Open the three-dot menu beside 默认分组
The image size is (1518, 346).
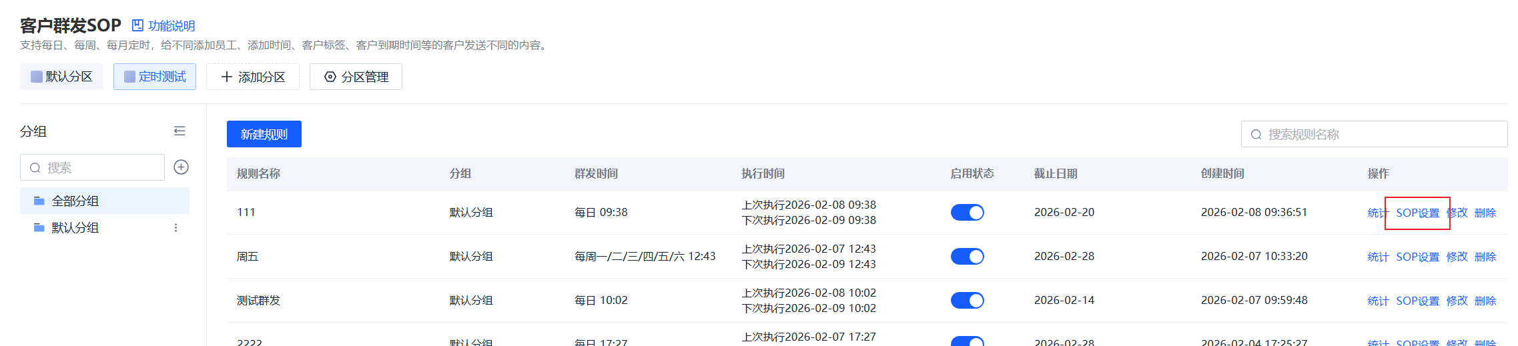coord(176,228)
